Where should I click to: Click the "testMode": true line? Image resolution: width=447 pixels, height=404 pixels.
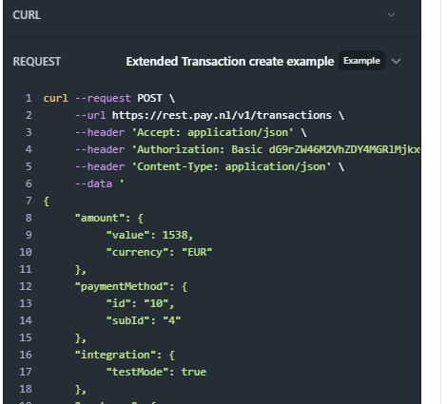(156, 372)
